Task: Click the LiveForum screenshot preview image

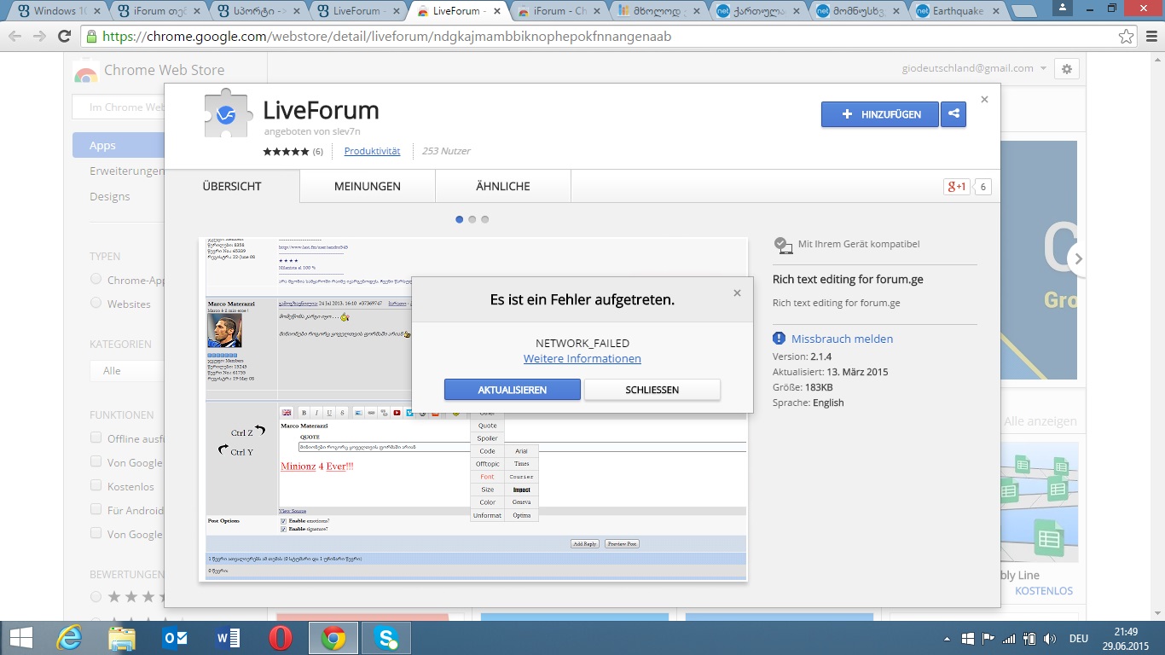Action: point(473,409)
